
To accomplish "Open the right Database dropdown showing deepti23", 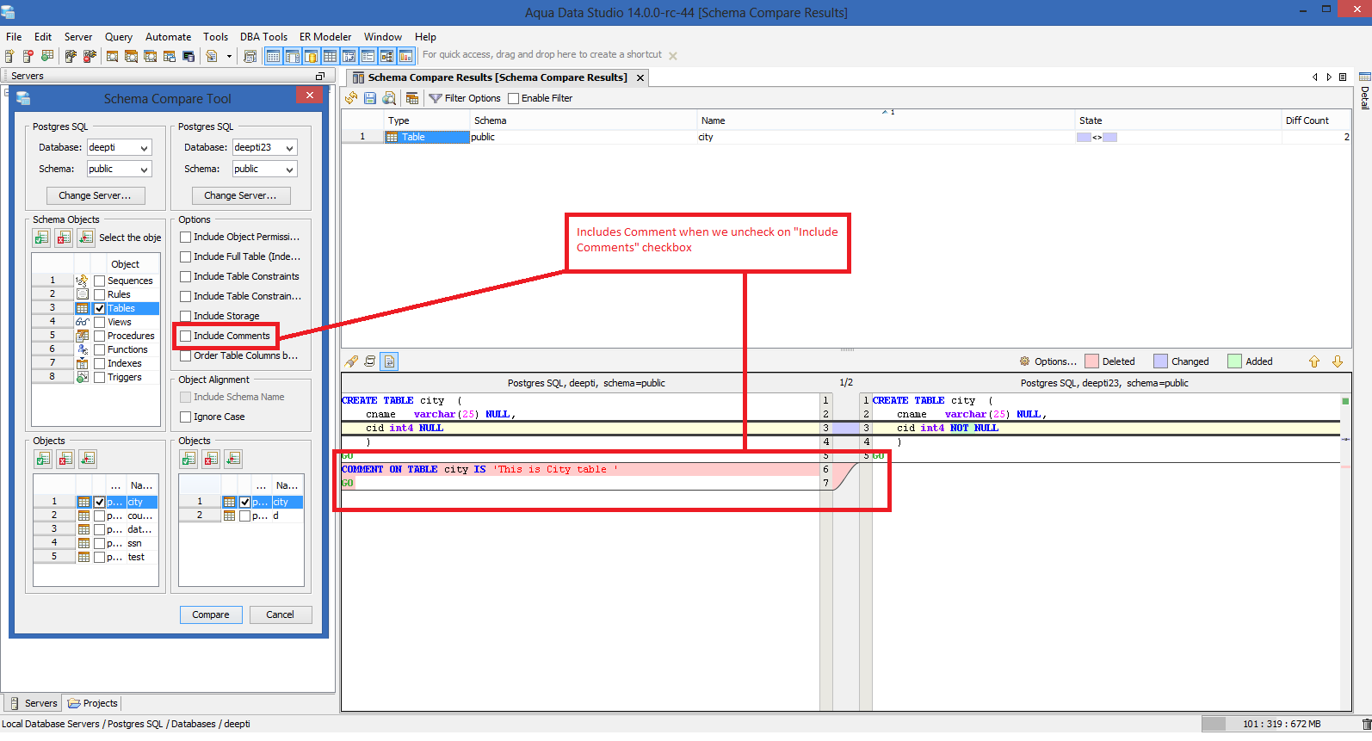I will [x=265, y=148].
